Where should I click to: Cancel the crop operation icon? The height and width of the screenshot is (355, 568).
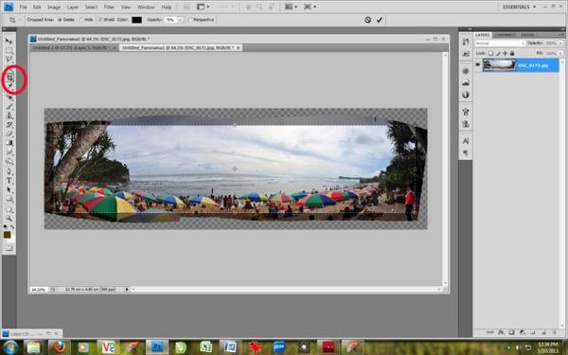pyautogui.click(x=367, y=20)
